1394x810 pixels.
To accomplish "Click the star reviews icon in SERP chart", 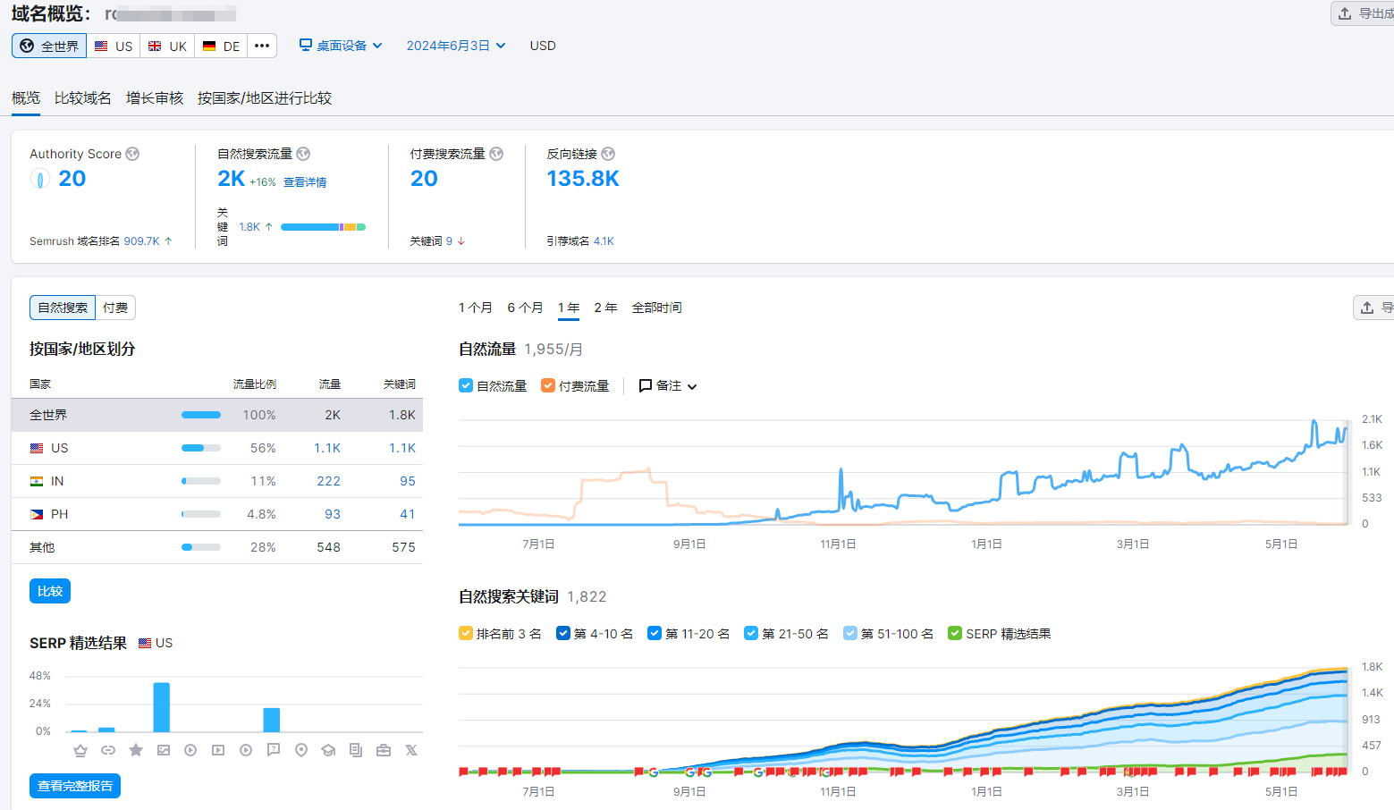I will tap(136, 750).
